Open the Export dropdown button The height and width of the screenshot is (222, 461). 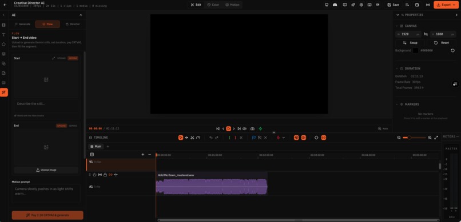tap(446, 5)
